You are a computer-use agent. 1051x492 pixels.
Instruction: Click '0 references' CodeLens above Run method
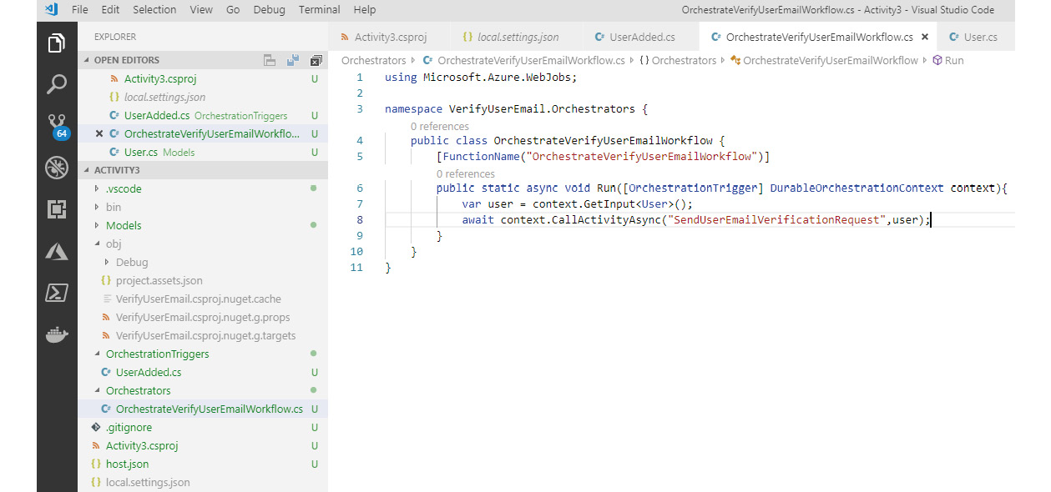click(465, 173)
